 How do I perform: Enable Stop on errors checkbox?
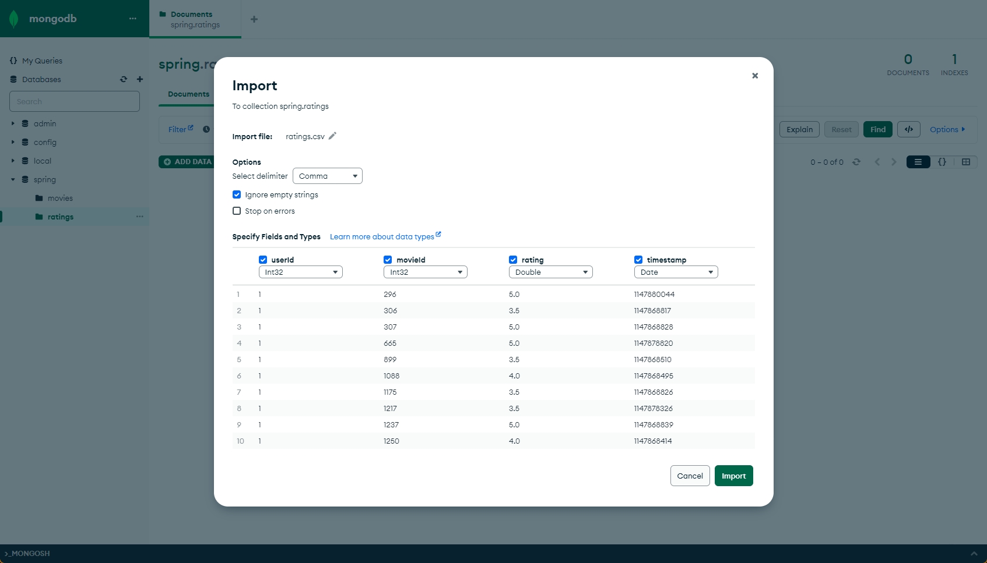[x=237, y=211]
